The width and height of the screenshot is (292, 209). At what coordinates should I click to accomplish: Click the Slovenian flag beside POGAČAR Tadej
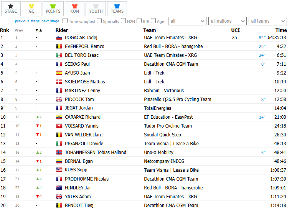tap(59, 38)
